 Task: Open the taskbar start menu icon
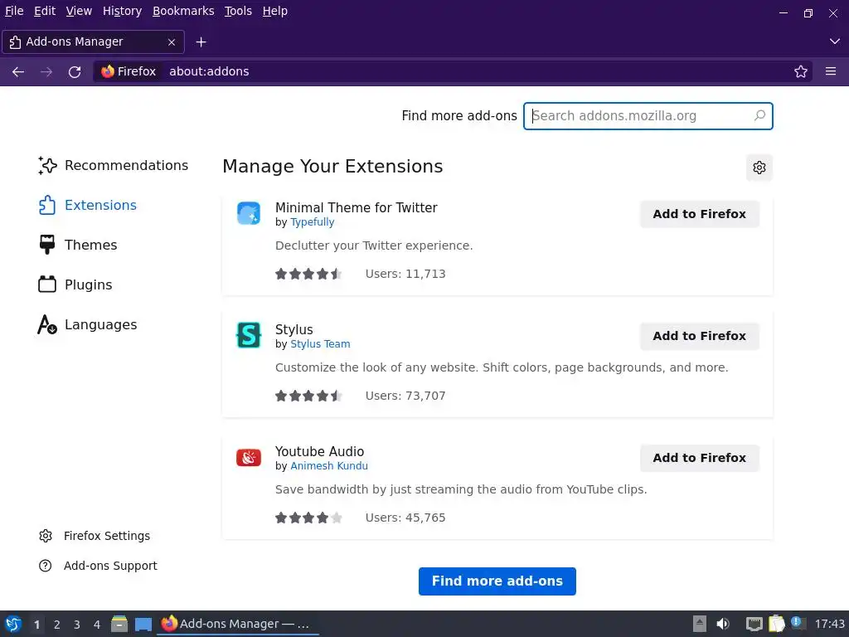[x=13, y=624]
